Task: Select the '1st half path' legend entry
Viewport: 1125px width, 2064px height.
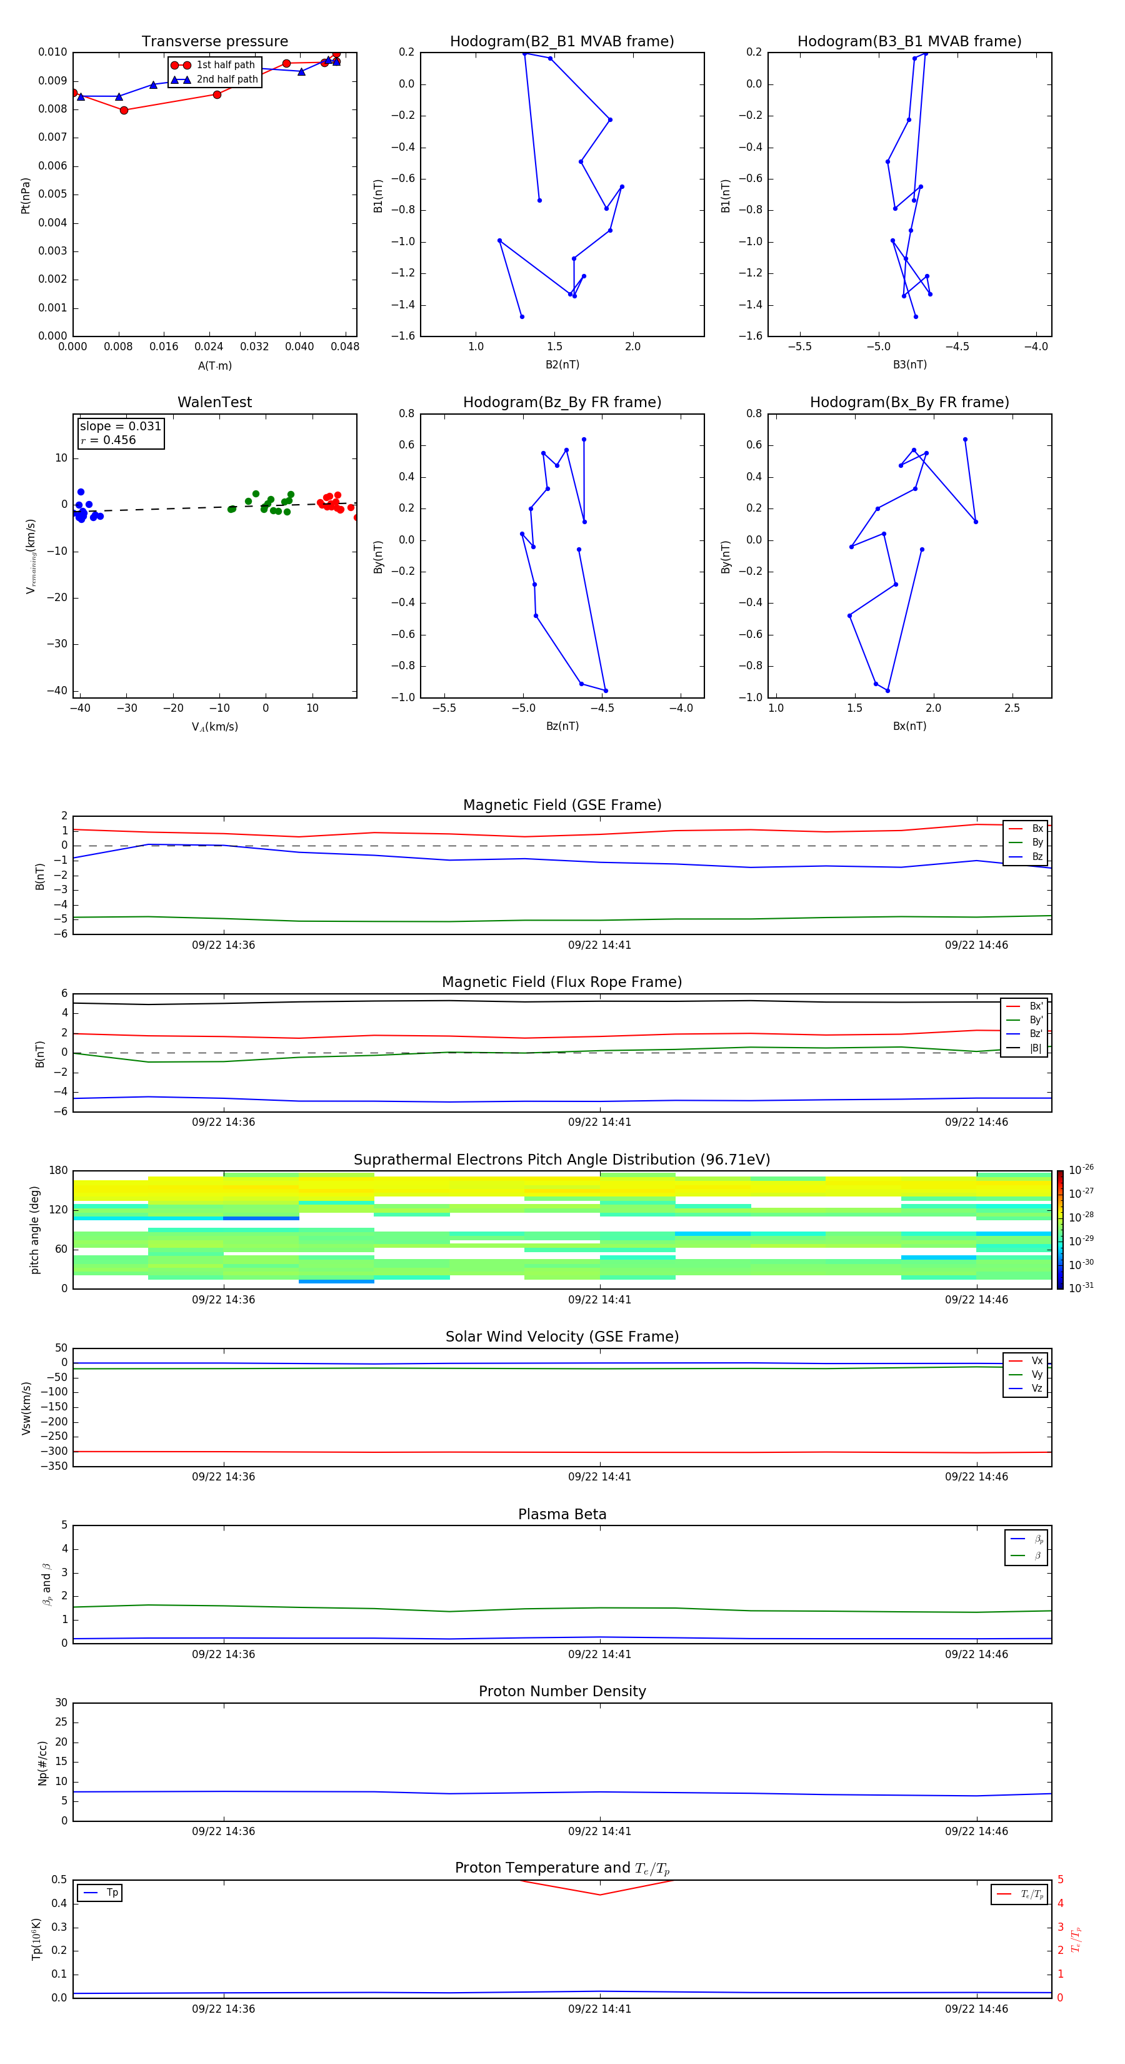Action: click(x=214, y=65)
